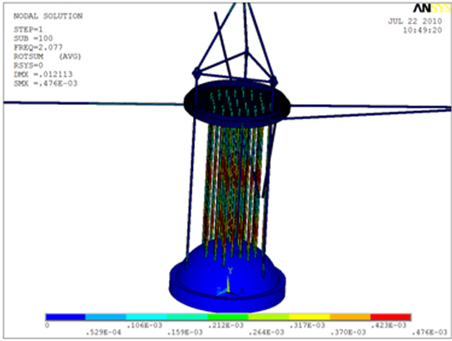Click the orange legend color band
Screen dimensions: 452x341
click(x=350, y=317)
